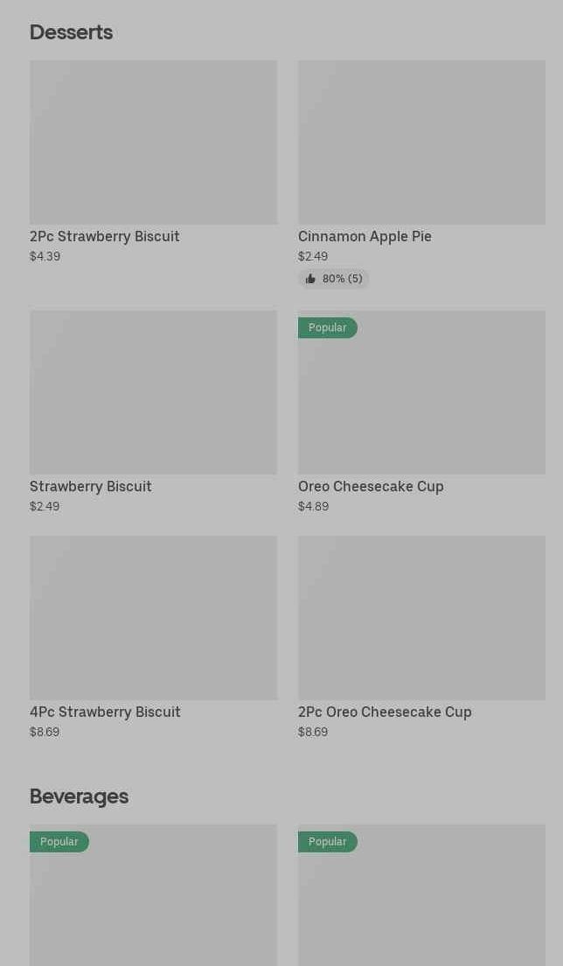The height and width of the screenshot is (966, 563).
Task: Click the $4.39 price label
Action: pos(45,256)
